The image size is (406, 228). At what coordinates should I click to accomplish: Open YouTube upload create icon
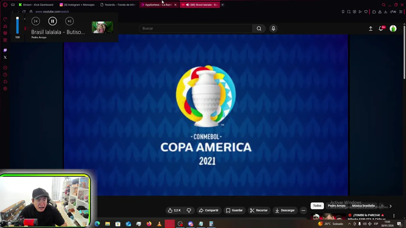pyautogui.click(x=370, y=28)
